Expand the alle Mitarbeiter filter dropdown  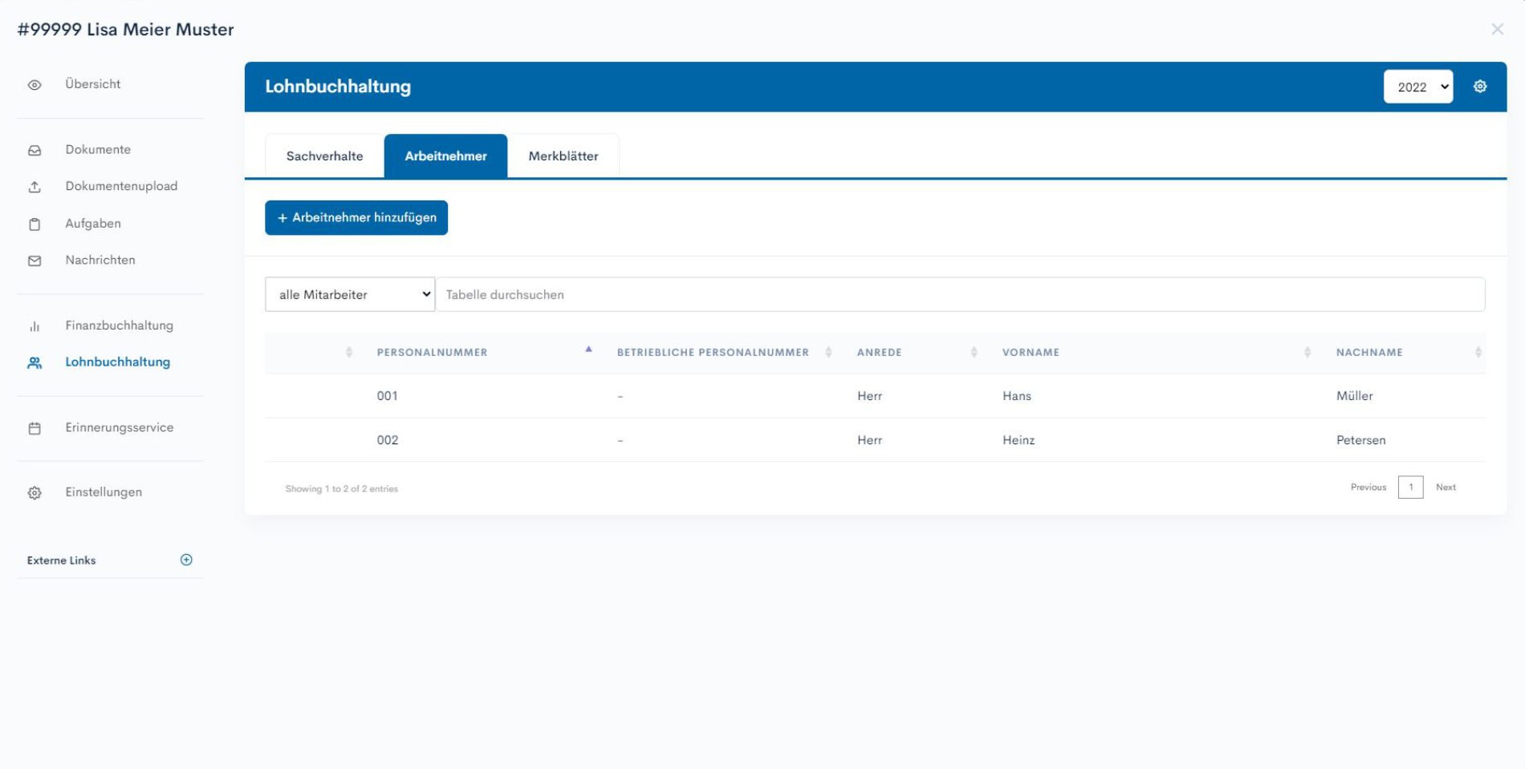350,294
